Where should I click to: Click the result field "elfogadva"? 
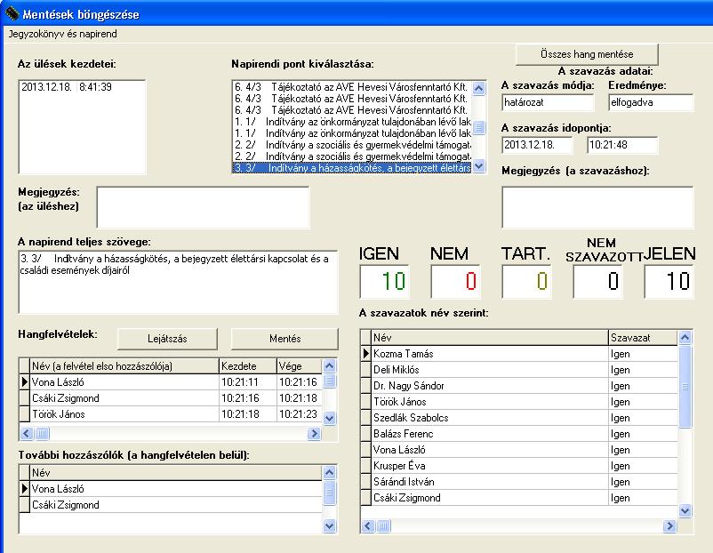(x=651, y=102)
